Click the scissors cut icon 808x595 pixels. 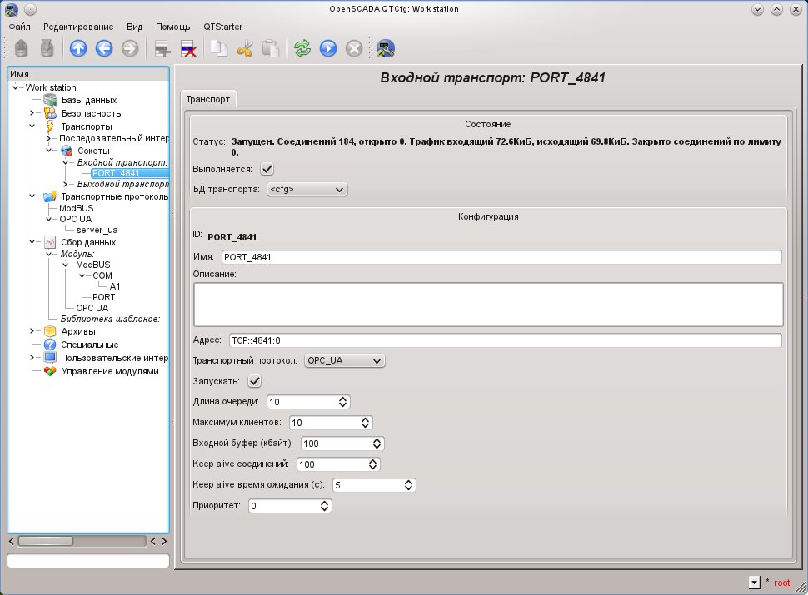click(244, 48)
